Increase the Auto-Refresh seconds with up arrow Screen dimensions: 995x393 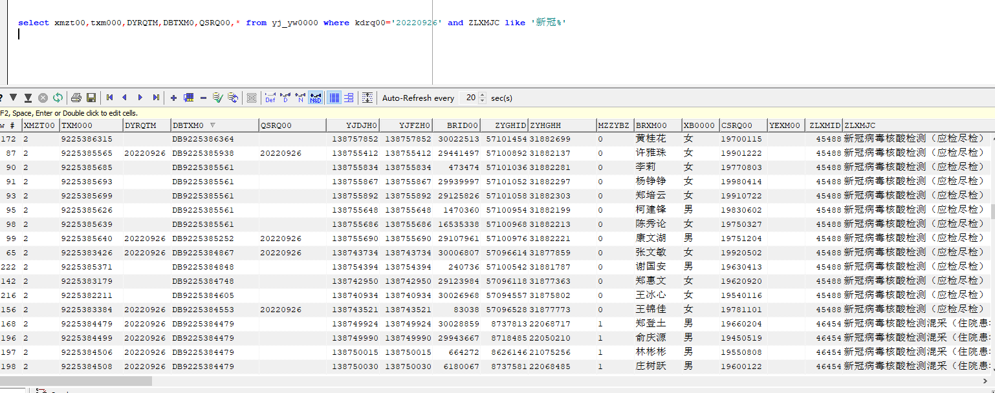tap(483, 95)
